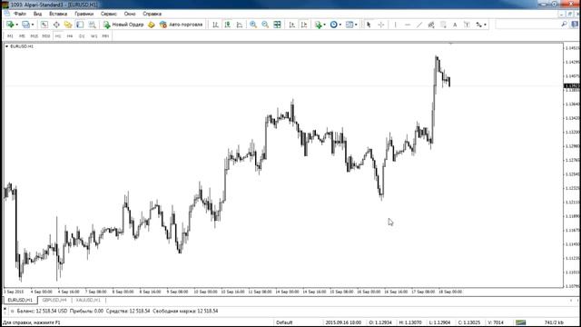Toggle chart auto scroll
The height and width of the screenshot is (327, 581).
click(292, 25)
